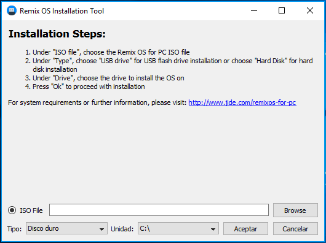
Task: Click the Remix OS app icon in title bar
Action: [x=12, y=10]
